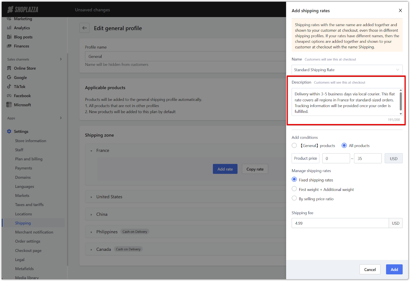Click the Analytics bar chart icon
This screenshot has width=410, height=281.
pyautogui.click(x=9, y=28)
